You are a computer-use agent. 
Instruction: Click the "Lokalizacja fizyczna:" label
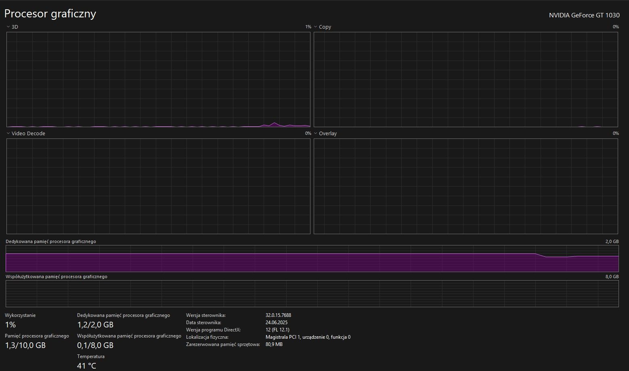[207, 337]
